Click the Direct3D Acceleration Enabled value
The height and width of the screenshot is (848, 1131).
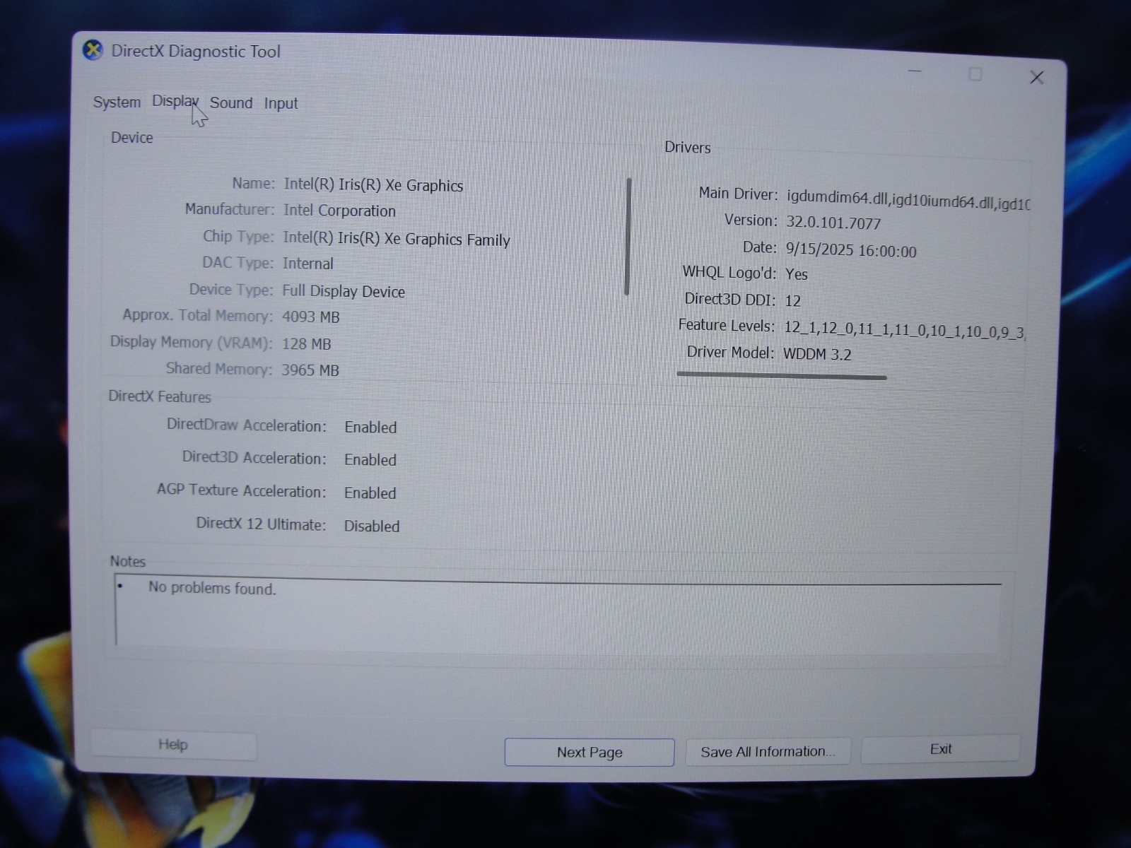(370, 460)
